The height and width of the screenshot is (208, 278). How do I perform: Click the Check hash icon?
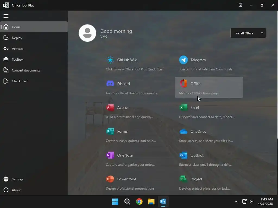6,81
